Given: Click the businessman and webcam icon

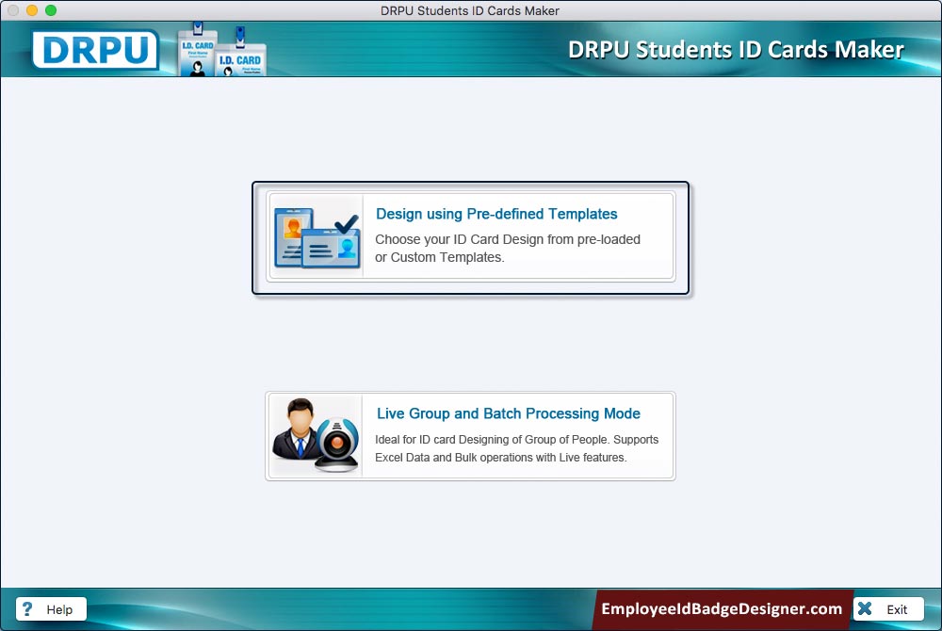Looking at the screenshot, I should (x=316, y=435).
